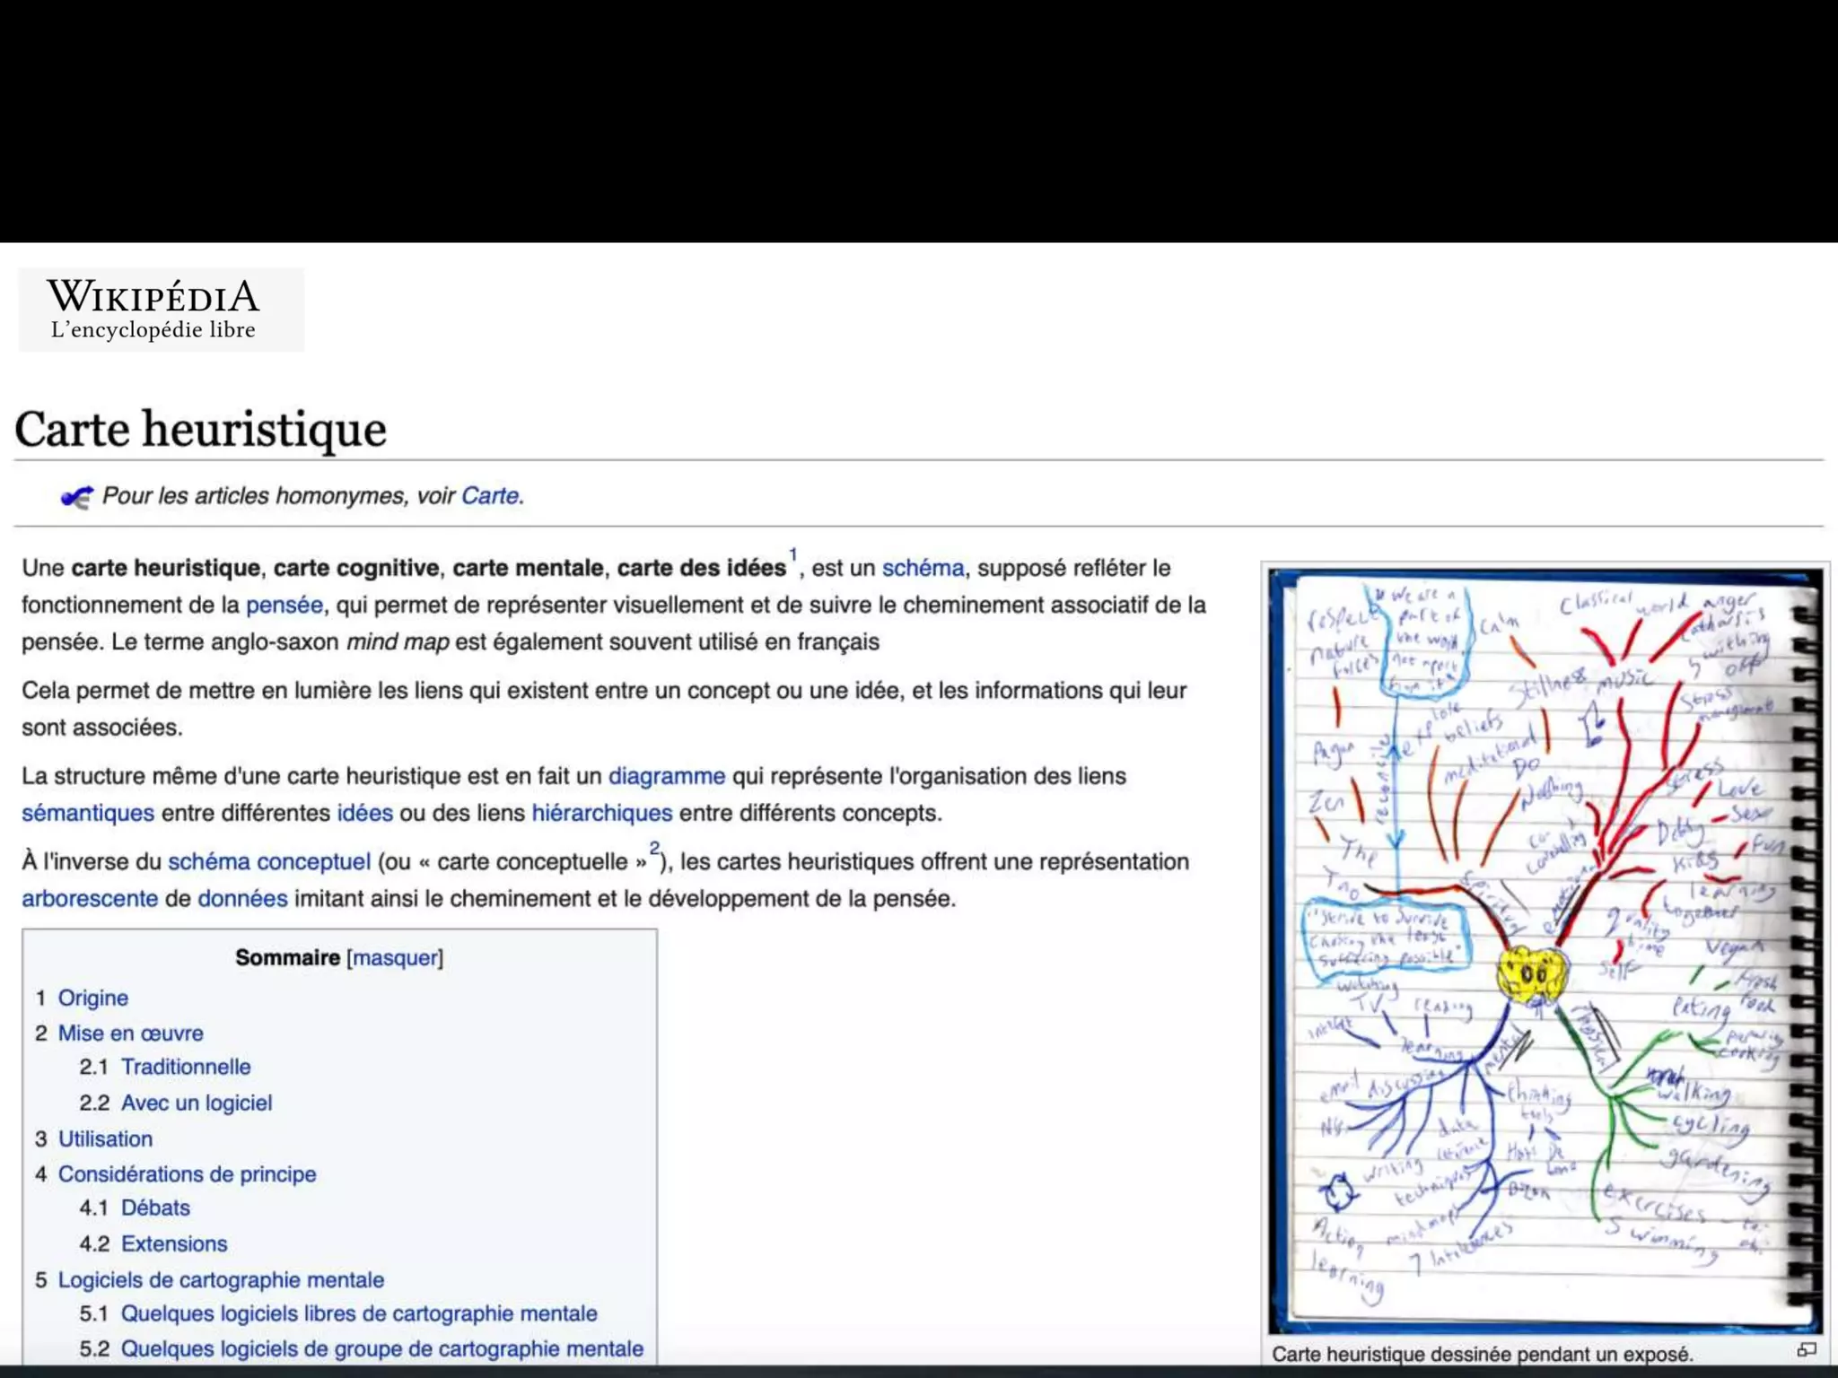This screenshot has width=1838, height=1378.
Task: Click footnote reference 1
Action: (x=793, y=555)
